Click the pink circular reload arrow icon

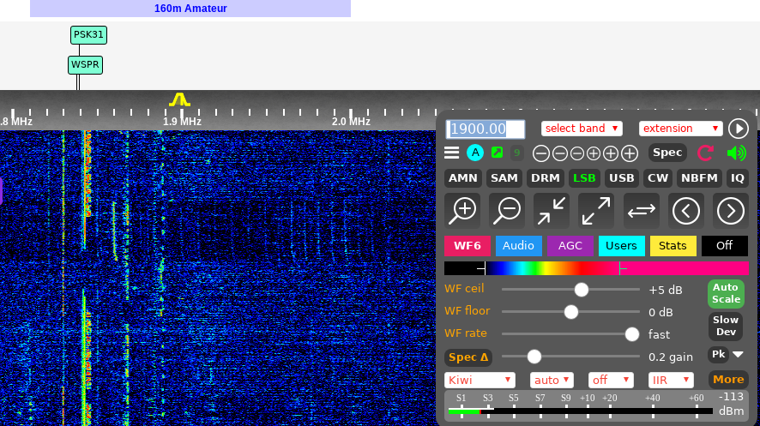[705, 153]
